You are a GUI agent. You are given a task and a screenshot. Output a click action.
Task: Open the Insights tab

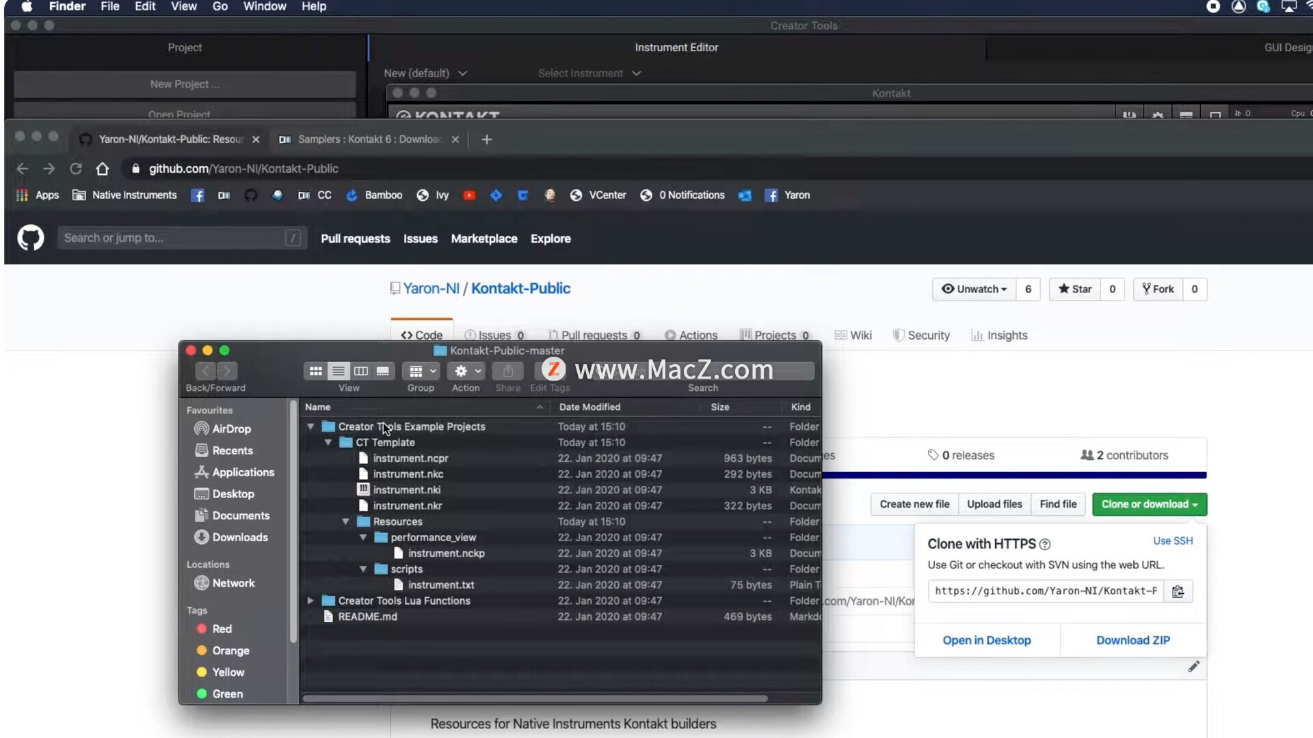[999, 336]
